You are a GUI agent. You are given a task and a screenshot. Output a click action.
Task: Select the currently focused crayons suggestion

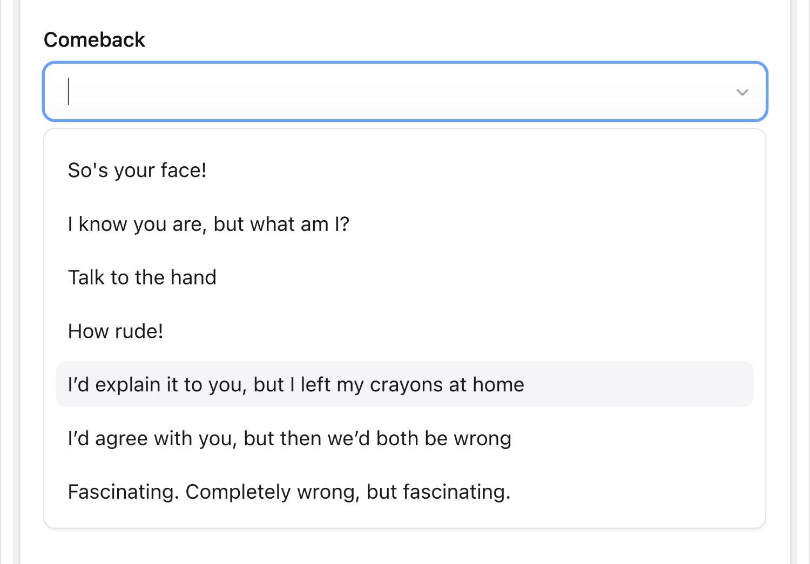[x=296, y=384]
